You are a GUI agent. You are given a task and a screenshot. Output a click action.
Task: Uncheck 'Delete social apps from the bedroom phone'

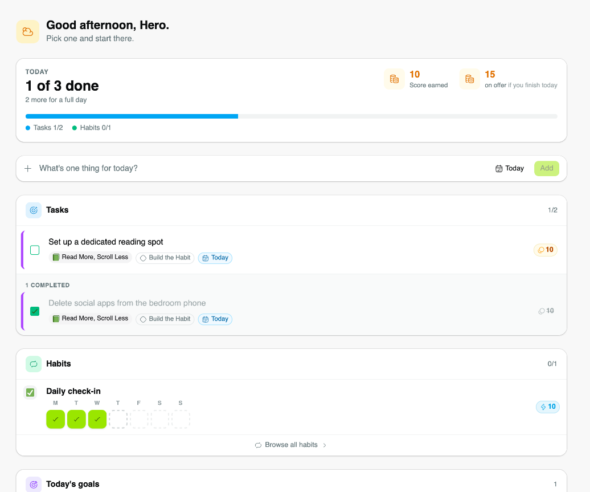[35, 311]
